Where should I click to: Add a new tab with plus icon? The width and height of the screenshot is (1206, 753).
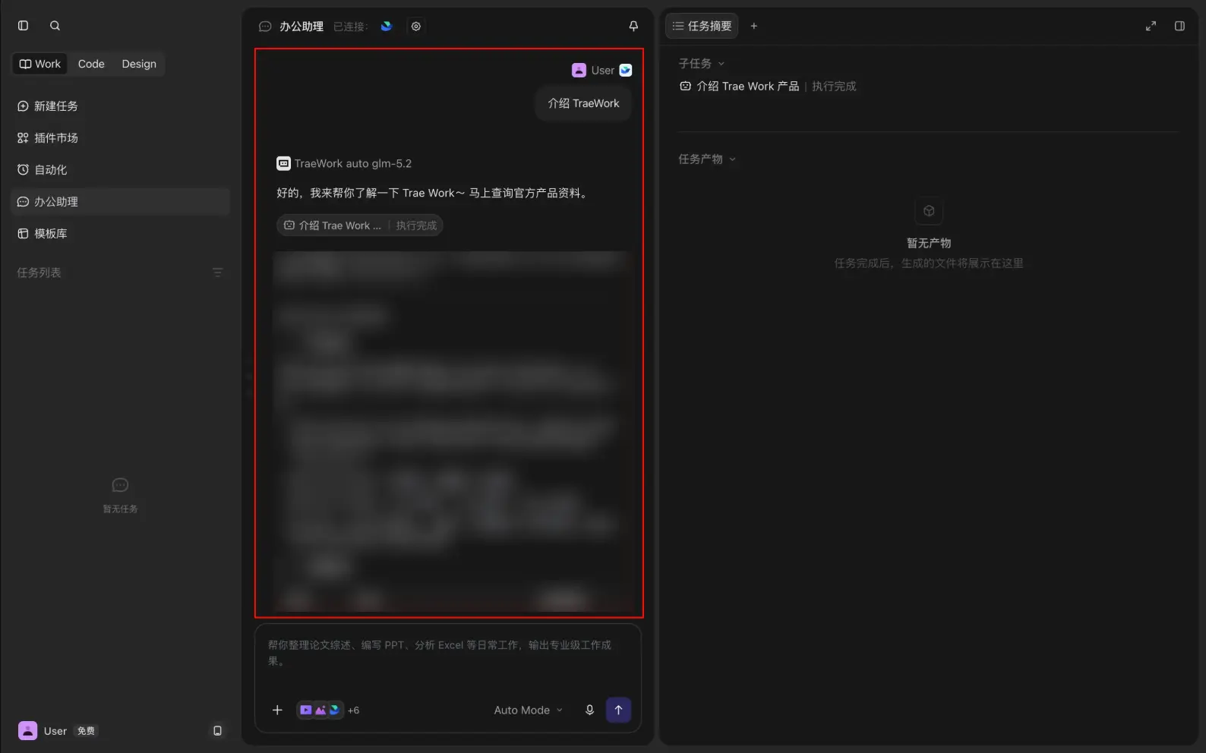[754, 26]
